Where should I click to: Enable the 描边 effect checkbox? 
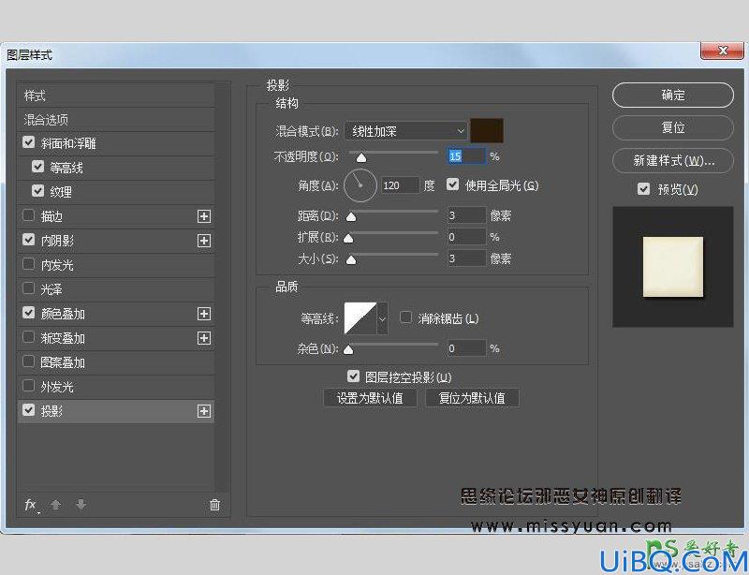pos(29,215)
